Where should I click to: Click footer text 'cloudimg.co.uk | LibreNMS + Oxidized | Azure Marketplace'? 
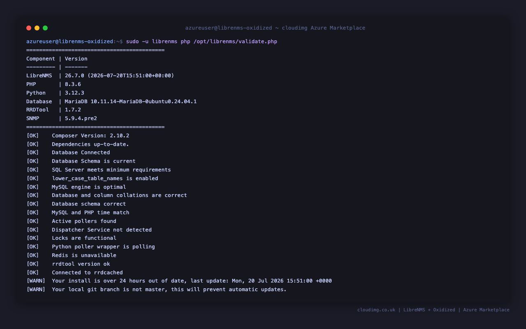point(433,310)
